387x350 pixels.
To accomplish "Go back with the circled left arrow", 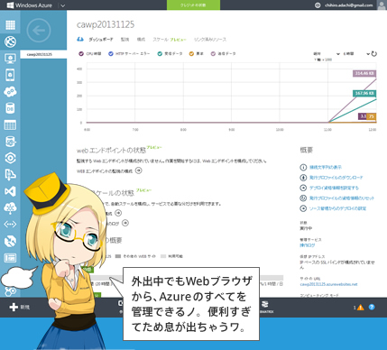I will pos(39,31).
